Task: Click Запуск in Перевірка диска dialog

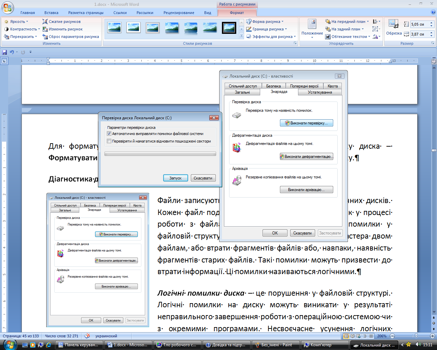Action: (x=175, y=178)
